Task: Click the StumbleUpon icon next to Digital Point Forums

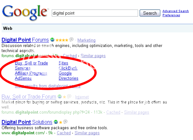Action: (52, 40)
